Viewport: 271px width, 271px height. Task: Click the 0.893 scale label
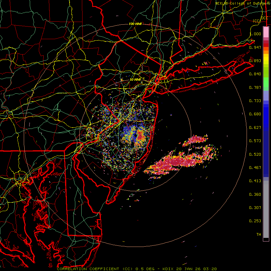tap(255, 61)
